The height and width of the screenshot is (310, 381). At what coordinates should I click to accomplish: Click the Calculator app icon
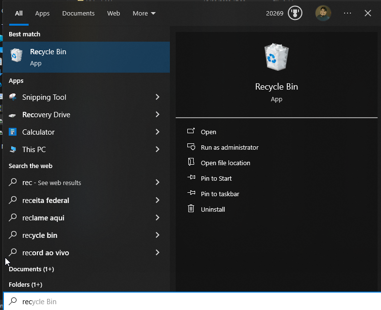tap(13, 132)
